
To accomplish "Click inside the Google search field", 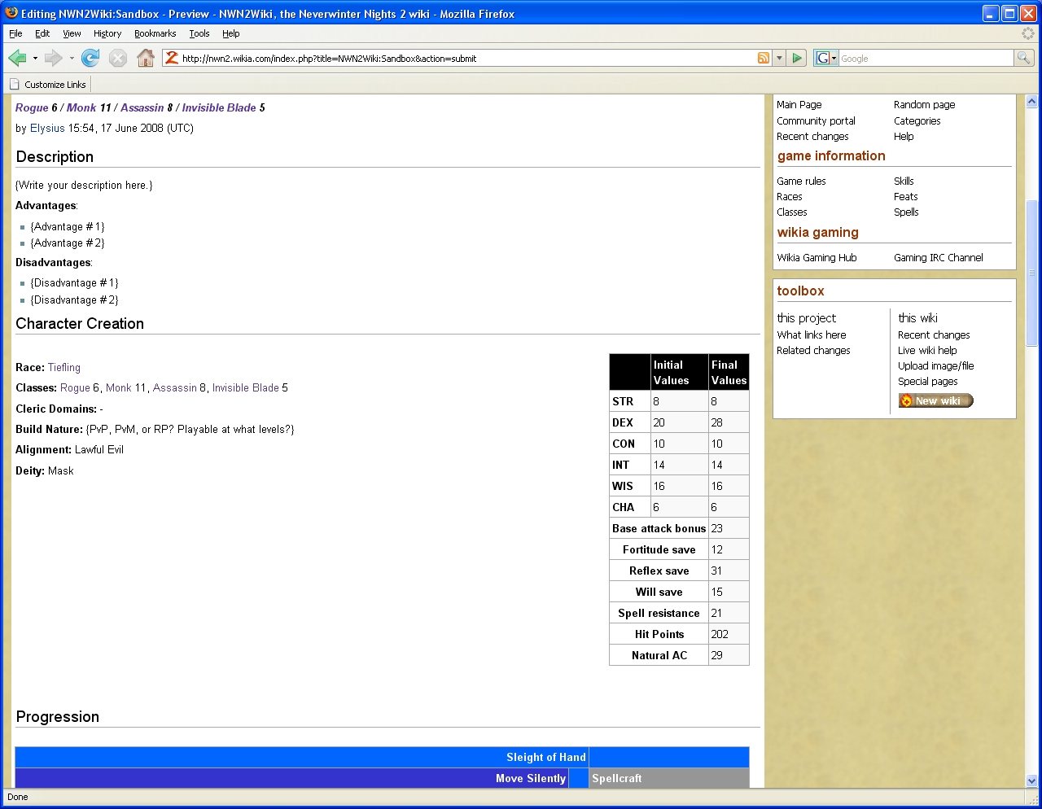I will [x=925, y=59].
